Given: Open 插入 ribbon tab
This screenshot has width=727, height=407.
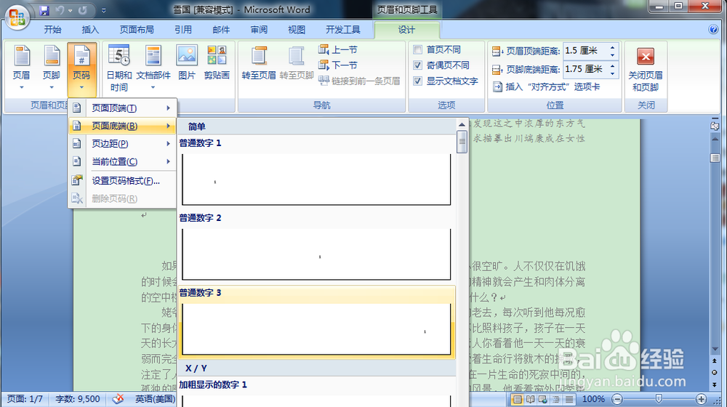Looking at the screenshot, I should 90,30.
